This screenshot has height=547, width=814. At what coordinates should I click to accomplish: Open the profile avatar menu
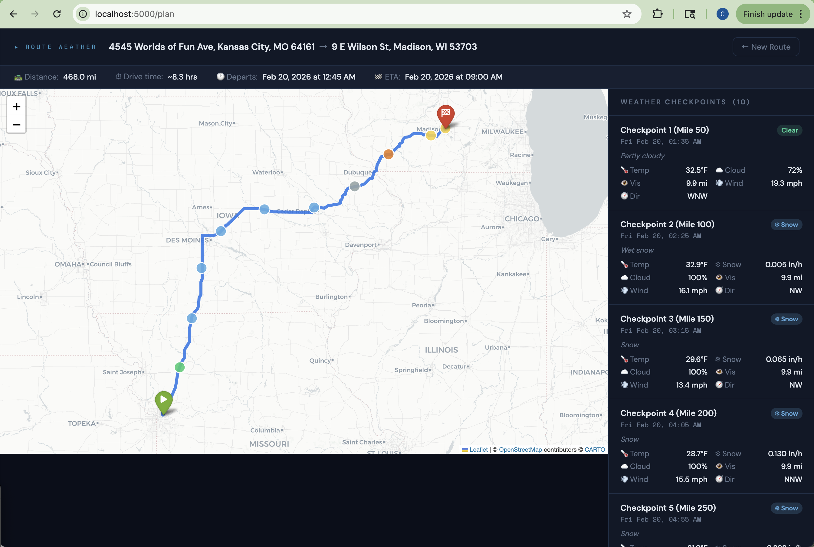[722, 14]
